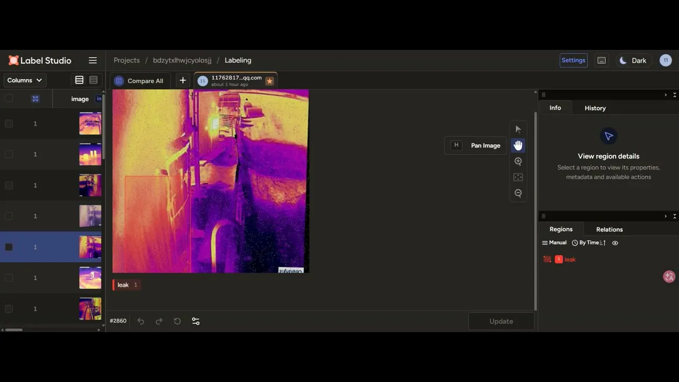Switch to the History tab
This screenshot has width=679, height=382.
pyautogui.click(x=595, y=108)
